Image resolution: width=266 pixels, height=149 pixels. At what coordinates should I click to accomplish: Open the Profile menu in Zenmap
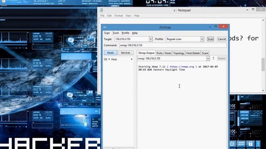click(126, 33)
